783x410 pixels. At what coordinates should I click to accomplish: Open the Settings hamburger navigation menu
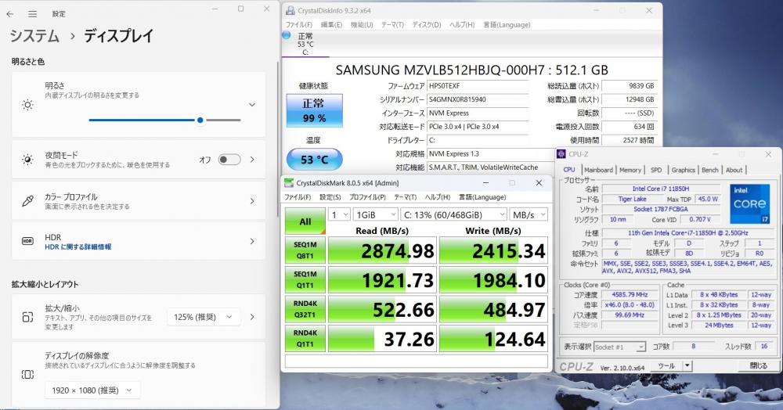click(x=32, y=14)
